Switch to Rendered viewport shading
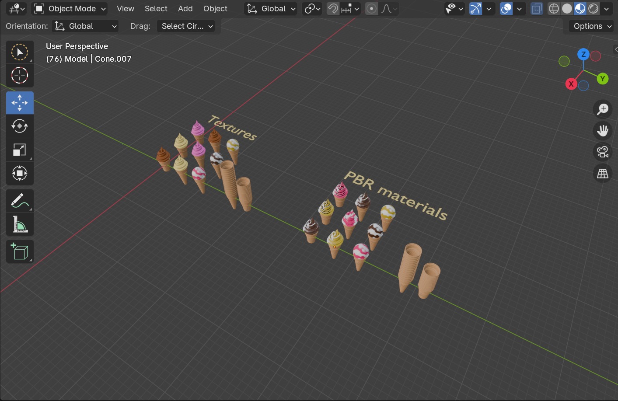 [x=593, y=9]
